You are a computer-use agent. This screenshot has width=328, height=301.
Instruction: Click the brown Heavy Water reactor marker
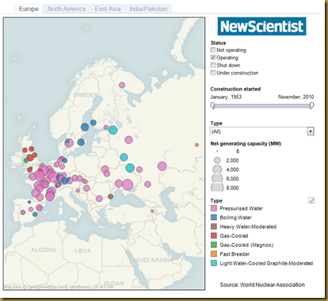(x=110, y=196)
